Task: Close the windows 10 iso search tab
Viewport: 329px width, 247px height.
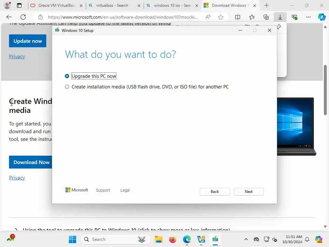Action: 197,6
